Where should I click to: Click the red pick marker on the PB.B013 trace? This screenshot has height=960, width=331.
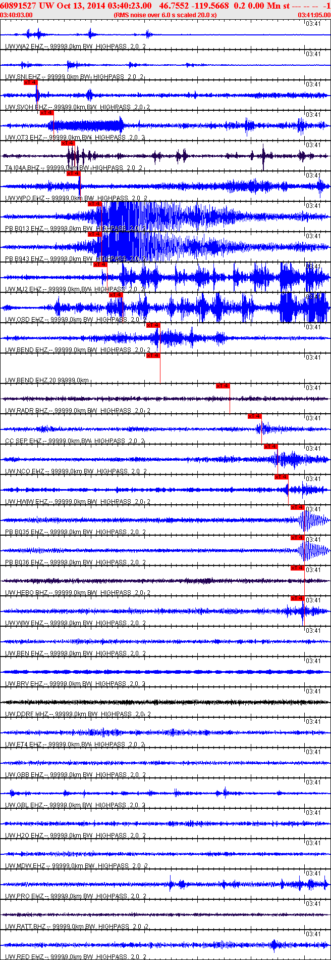click(95, 204)
